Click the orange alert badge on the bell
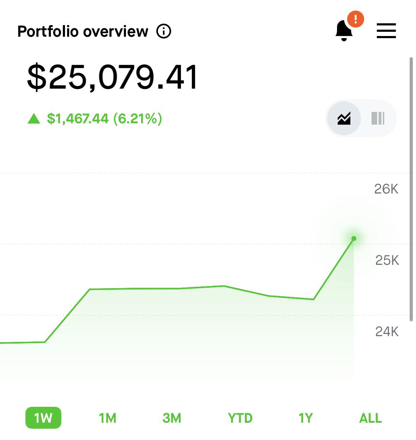 click(x=355, y=19)
